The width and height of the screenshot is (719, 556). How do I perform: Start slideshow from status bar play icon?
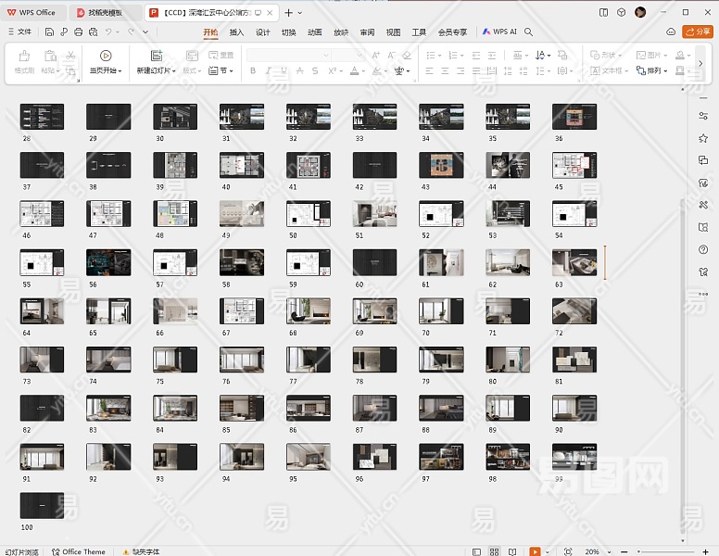point(535,551)
